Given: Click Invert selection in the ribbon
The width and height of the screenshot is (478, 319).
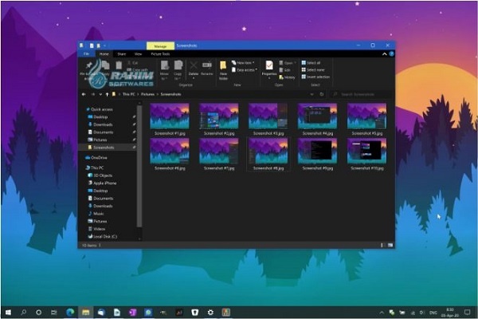Looking at the screenshot, I should tap(315, 77).
